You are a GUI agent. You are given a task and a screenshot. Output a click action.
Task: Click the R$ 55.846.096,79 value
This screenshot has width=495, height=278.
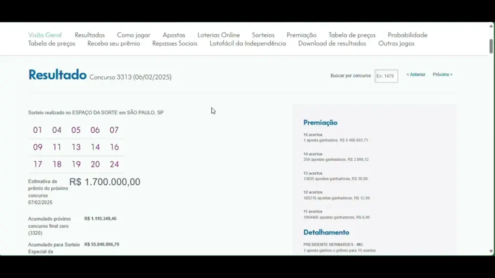(102, 244)
